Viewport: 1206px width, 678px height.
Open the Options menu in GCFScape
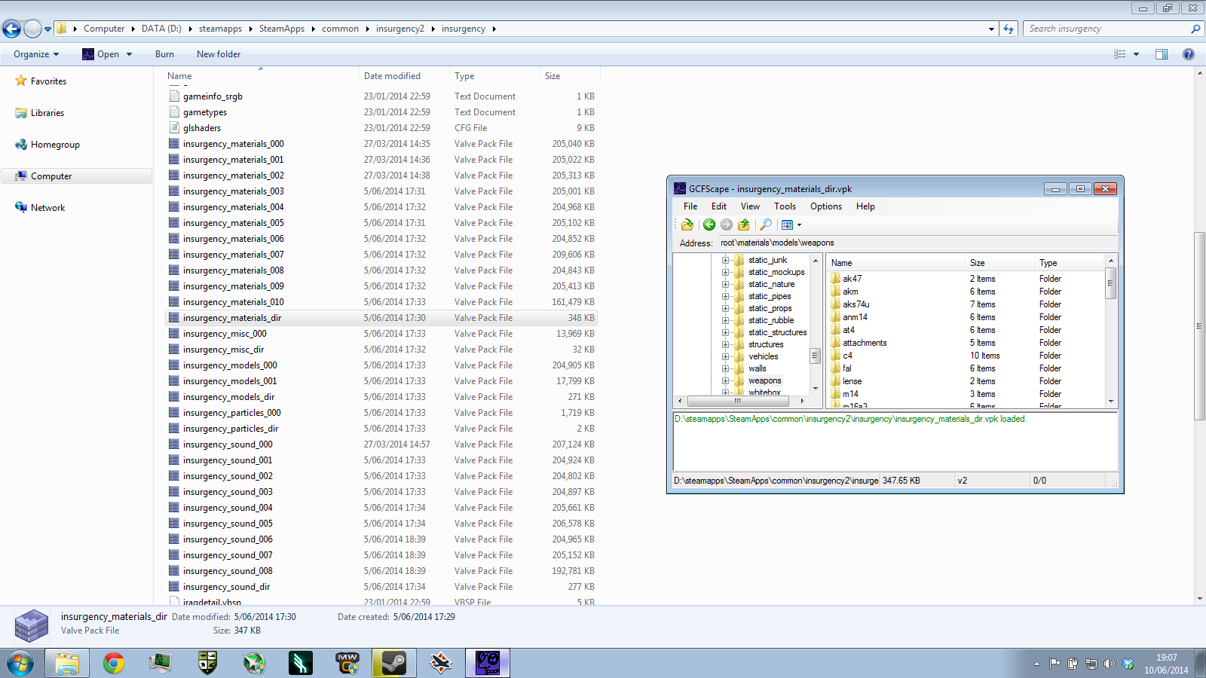coord(826,206)
